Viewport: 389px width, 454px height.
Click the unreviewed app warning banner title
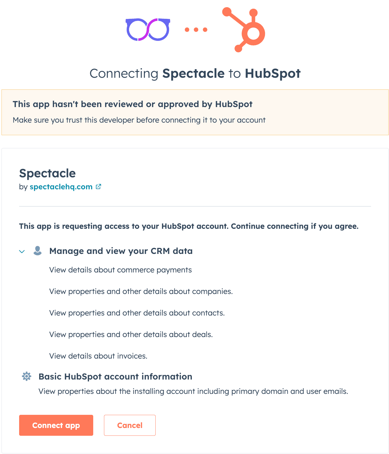point(132,104)
